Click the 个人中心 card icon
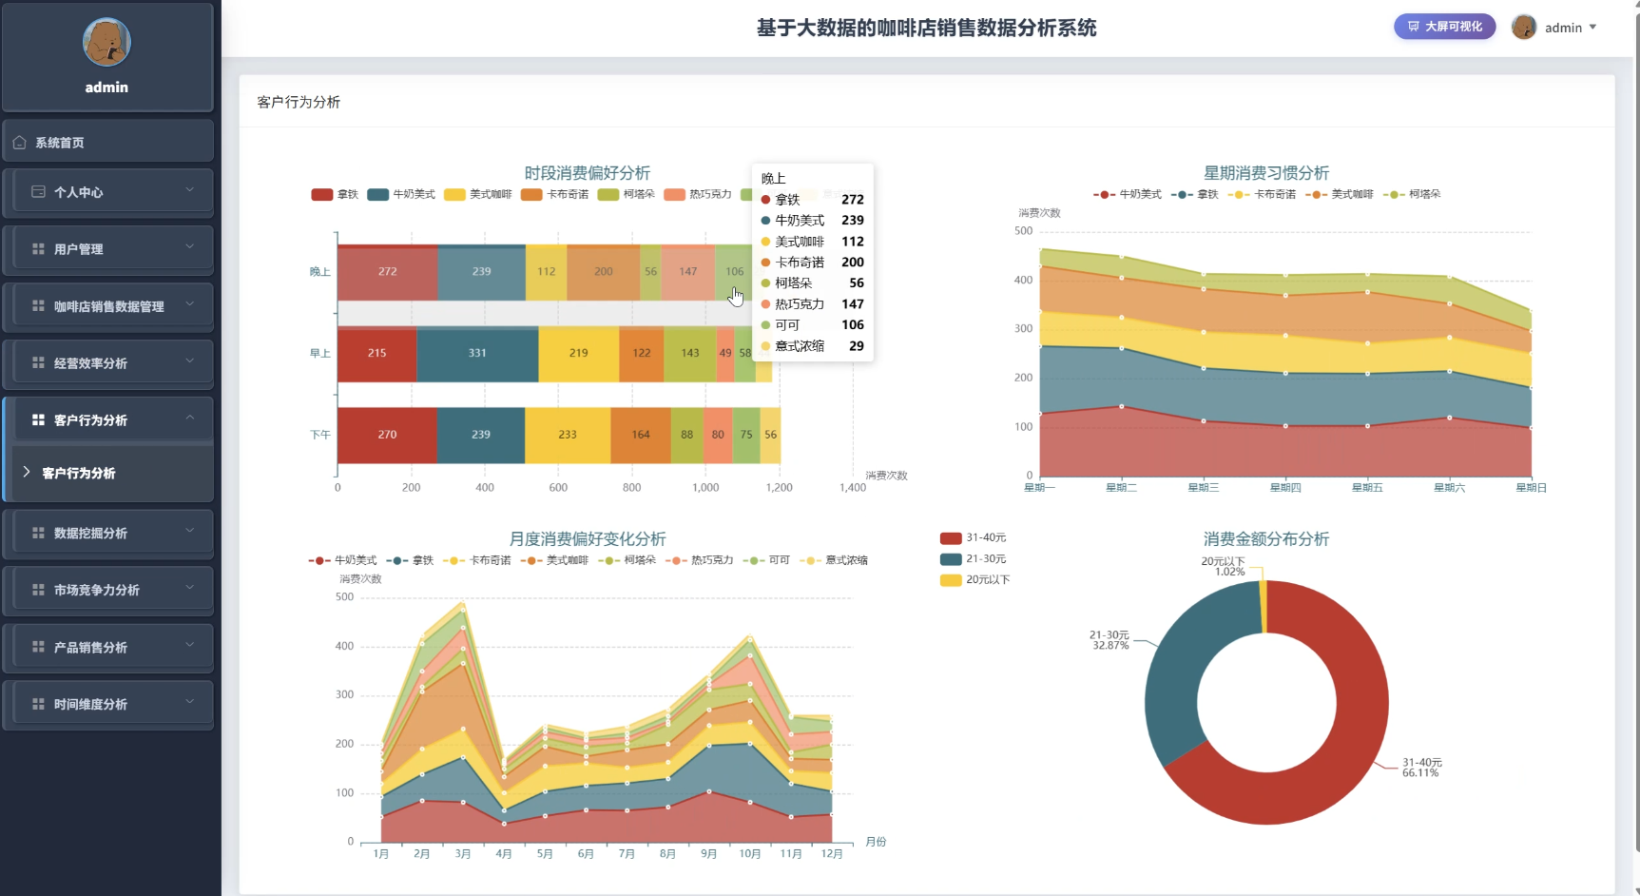 (x=38, y=192)
